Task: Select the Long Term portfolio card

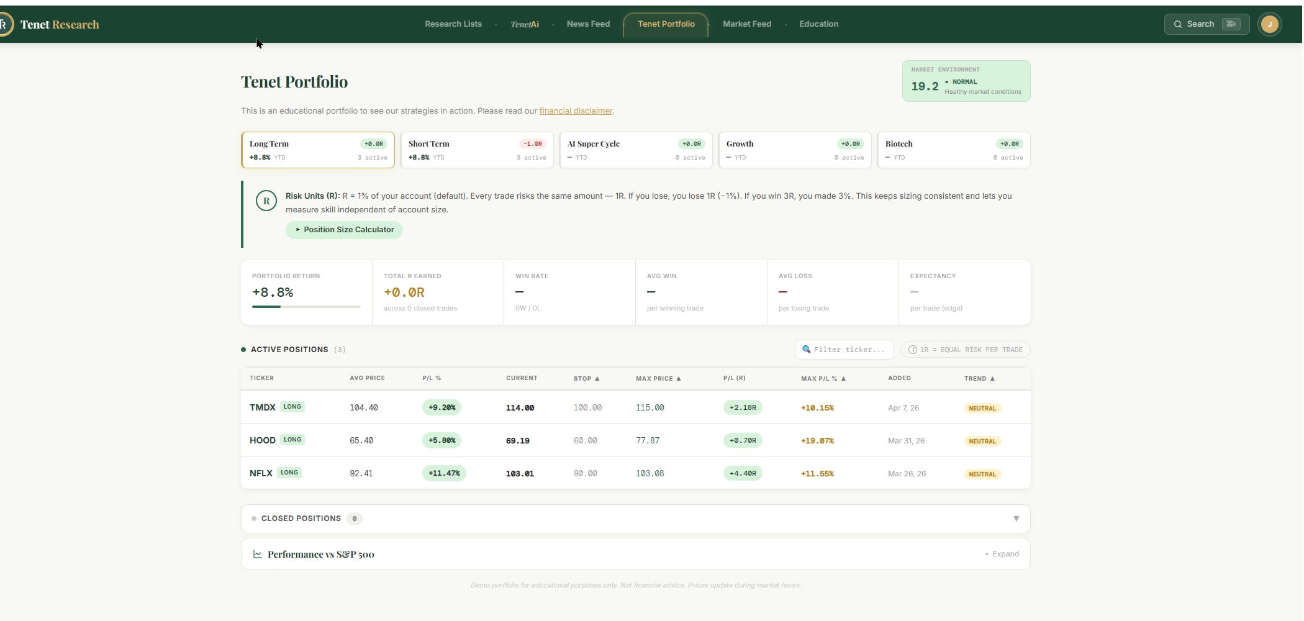Action: pyautogui.click(x=318, y=150)
